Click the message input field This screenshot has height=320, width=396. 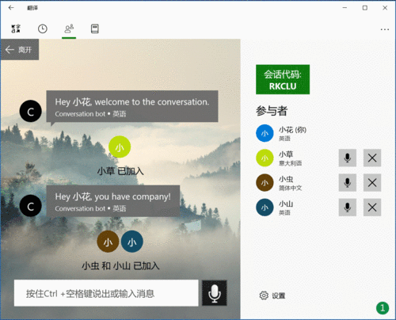coord(106,293)
